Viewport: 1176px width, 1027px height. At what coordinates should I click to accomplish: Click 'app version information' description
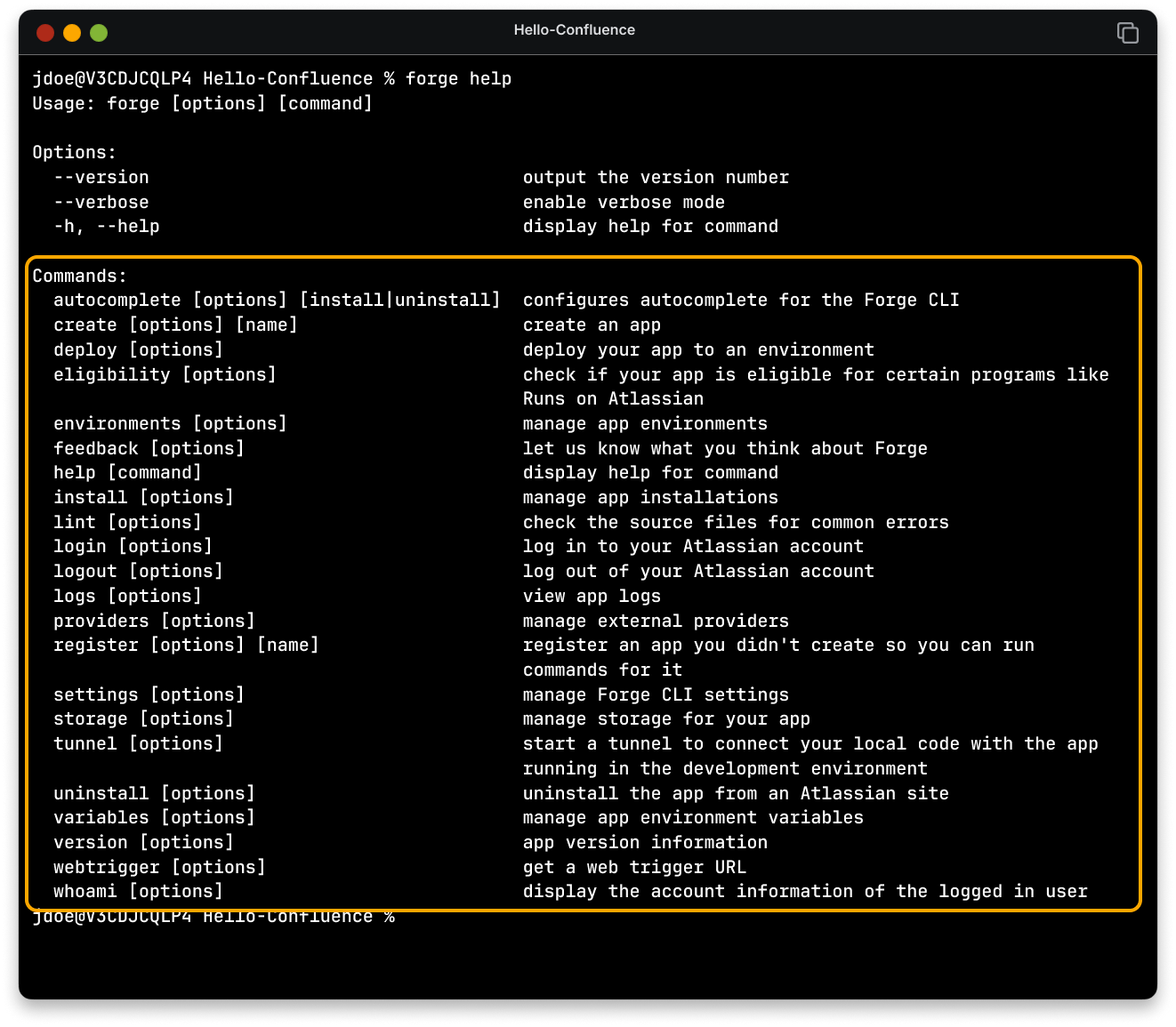click(645, 842)
